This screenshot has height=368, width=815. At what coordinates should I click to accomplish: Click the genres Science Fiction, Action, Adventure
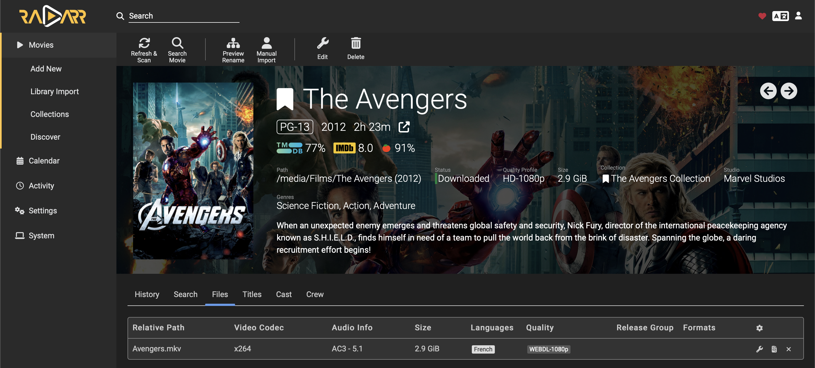(x=346, y=206)
